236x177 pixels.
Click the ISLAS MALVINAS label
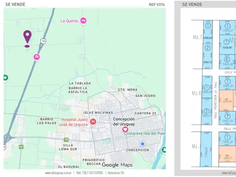click(98, 113)
